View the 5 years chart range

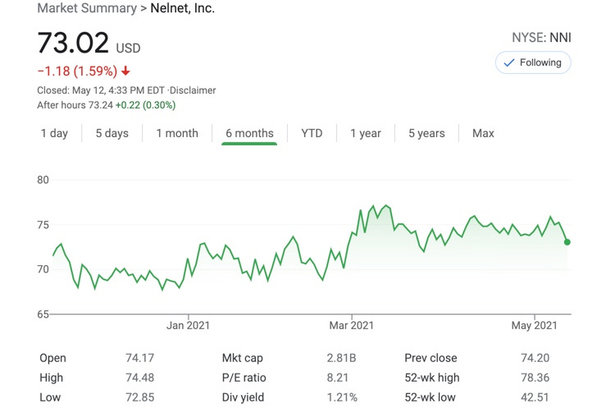(x=426, y=134)
